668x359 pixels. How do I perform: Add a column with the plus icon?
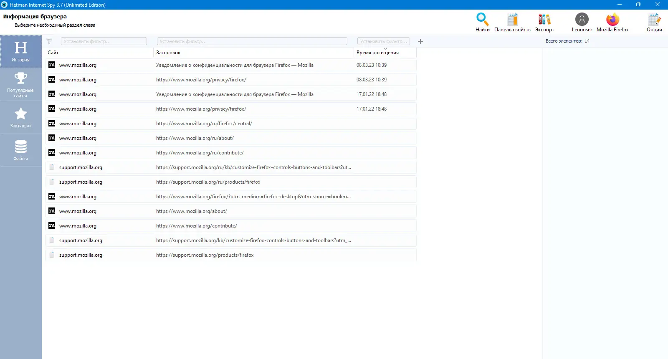tap(420, 41)
